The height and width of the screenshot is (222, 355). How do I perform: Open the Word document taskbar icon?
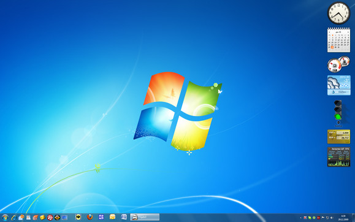click(124, 217)
